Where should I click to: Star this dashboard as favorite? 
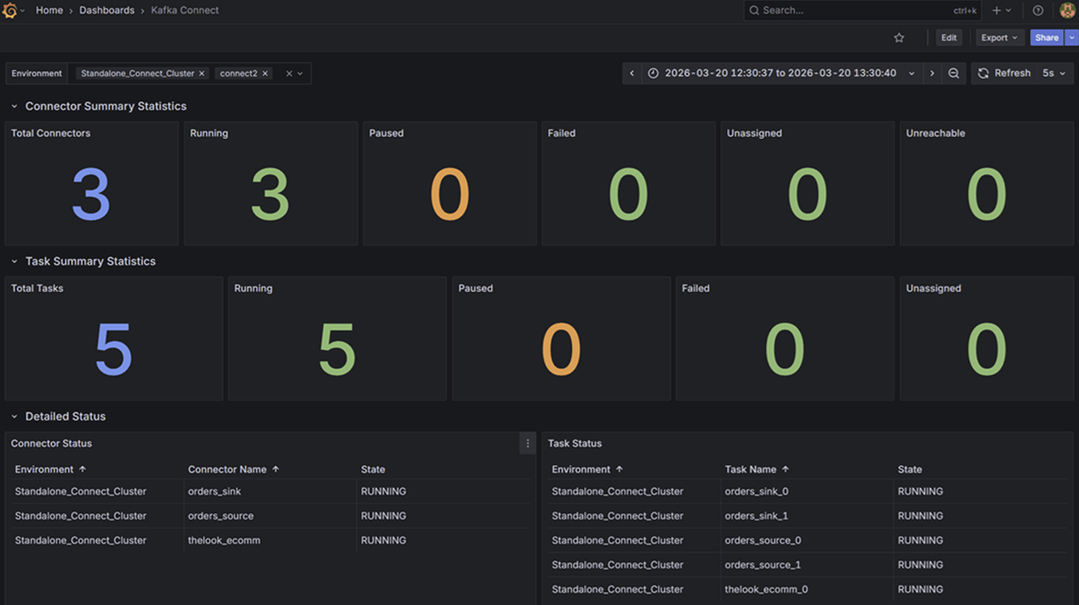click(x=899, y=38)
